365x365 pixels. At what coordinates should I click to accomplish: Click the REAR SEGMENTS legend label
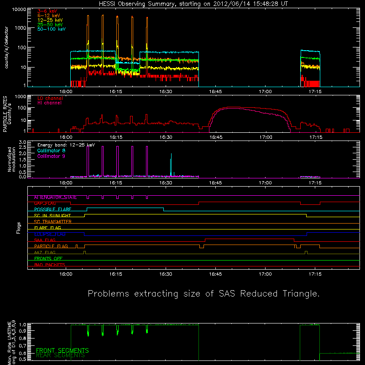pos(60,355)
